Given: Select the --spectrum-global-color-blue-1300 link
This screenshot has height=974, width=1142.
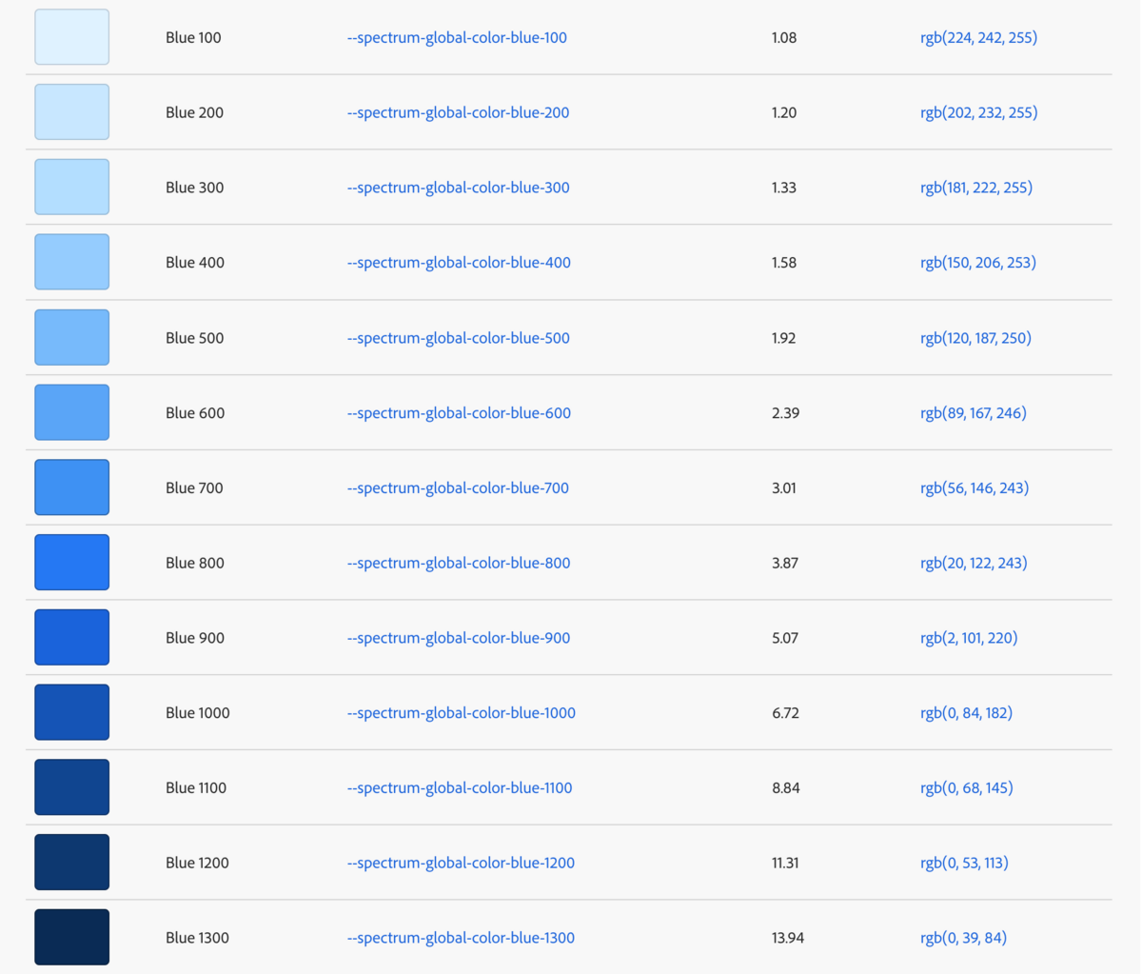Looking at the screenshot, I should pyautogui.click(x=461, y=938).
